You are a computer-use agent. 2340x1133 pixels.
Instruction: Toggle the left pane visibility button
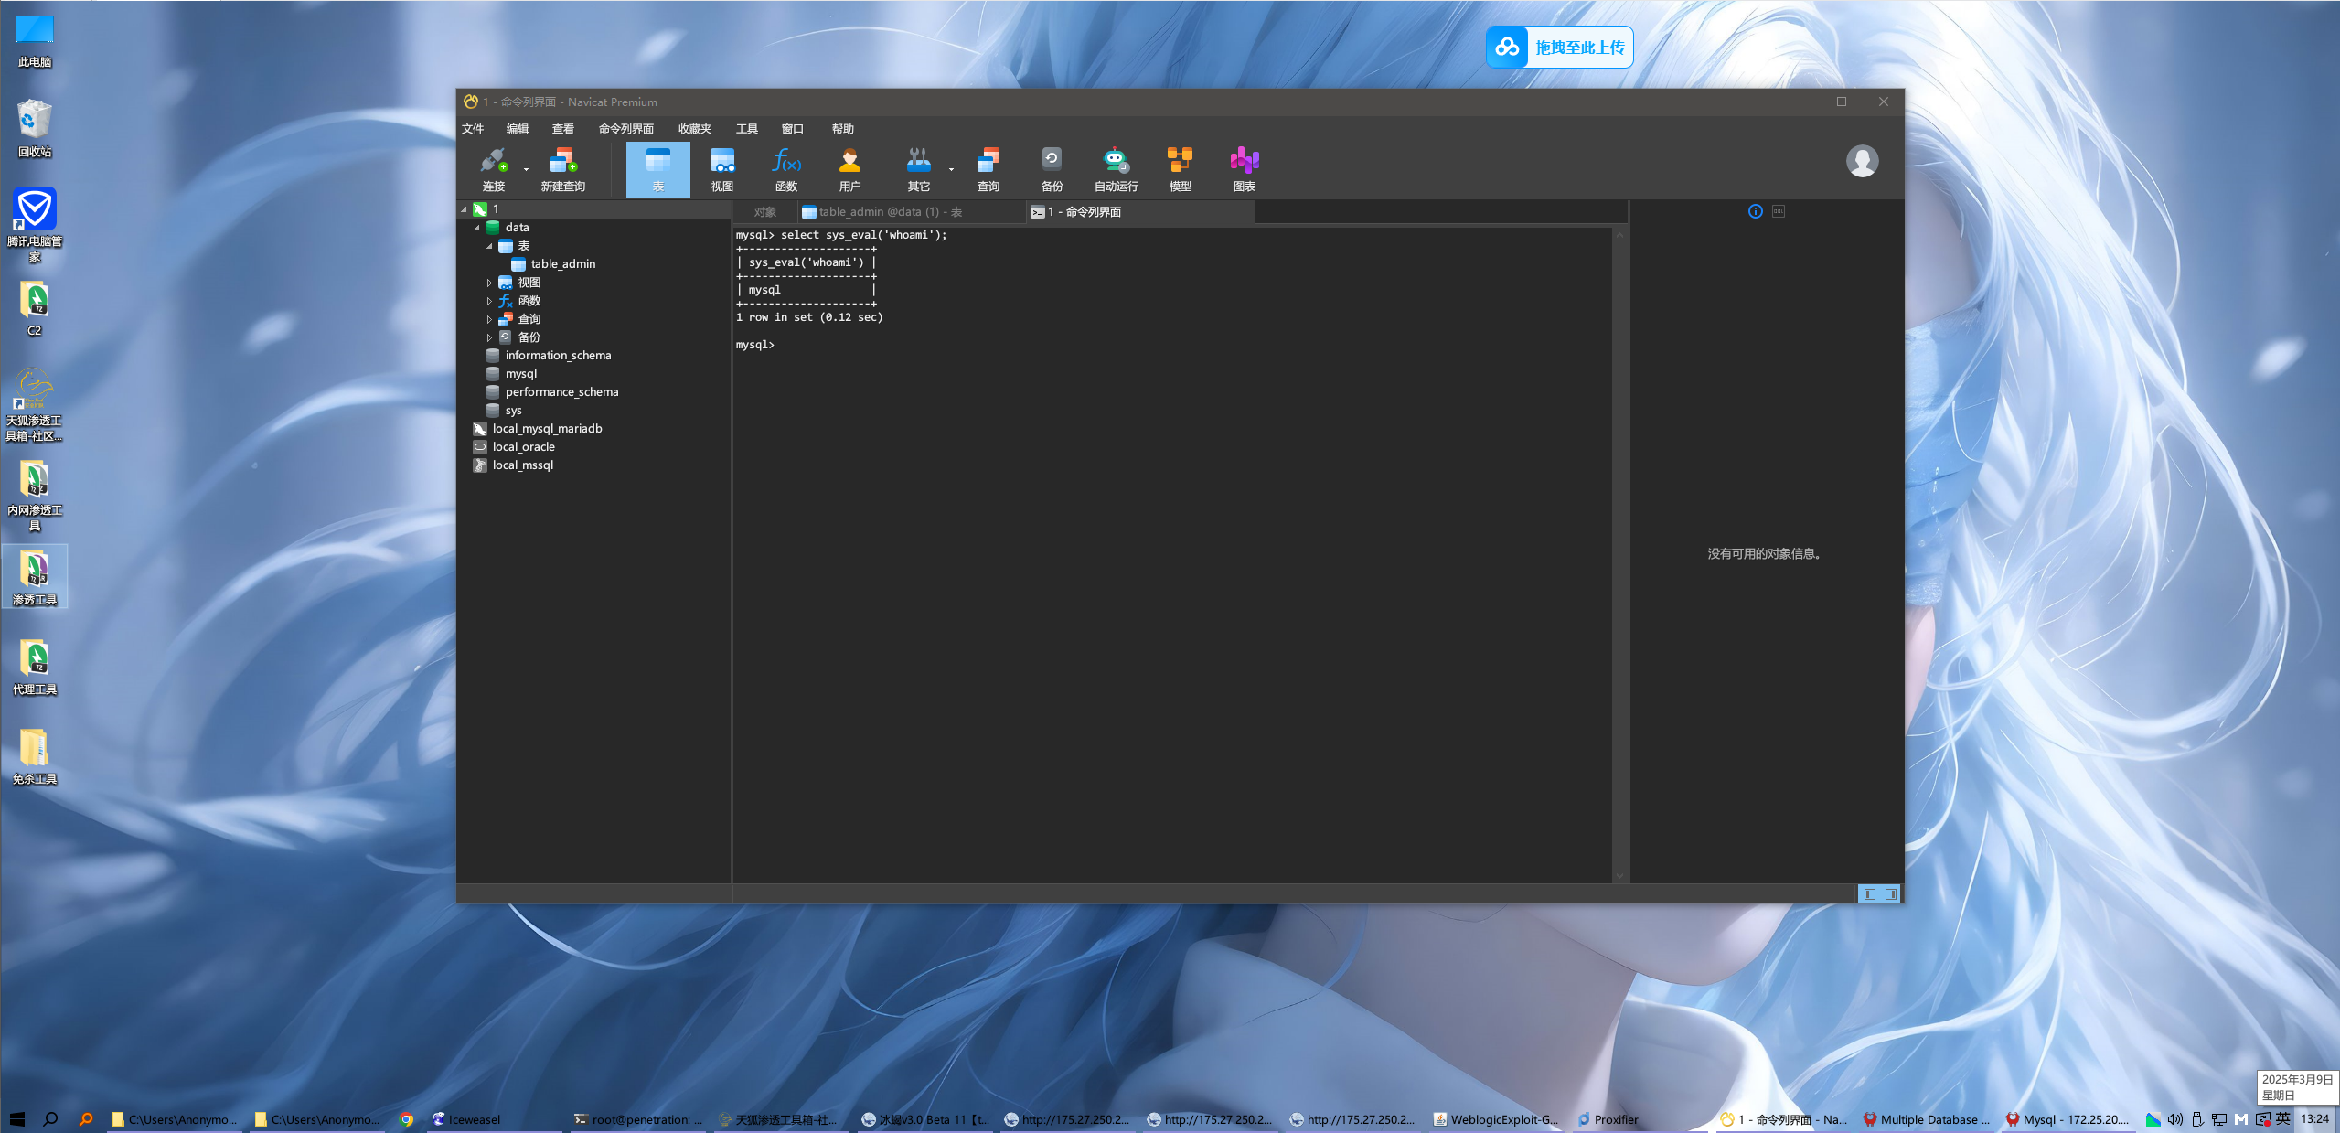pyautogui.click(x=1869, y=894)
